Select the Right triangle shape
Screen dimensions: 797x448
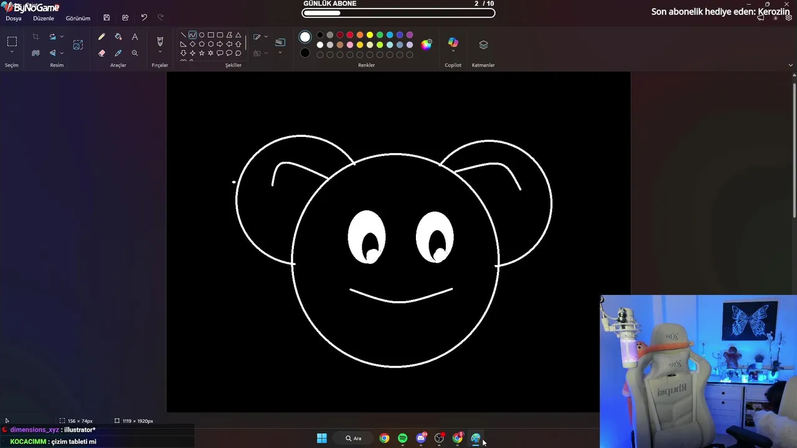183,44
